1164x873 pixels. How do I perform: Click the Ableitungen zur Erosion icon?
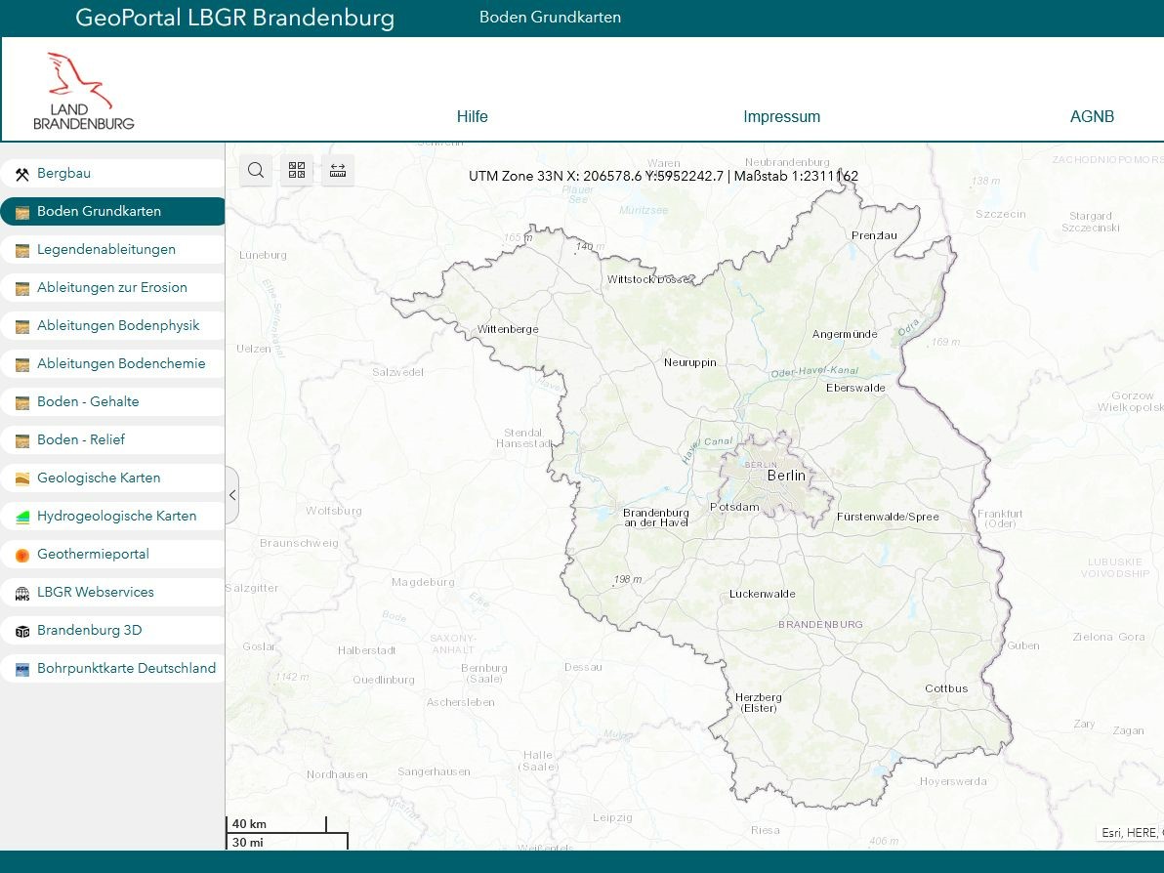[22, 289]
